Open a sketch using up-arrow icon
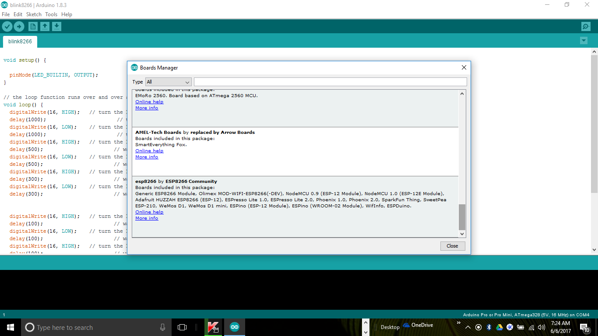The width and height of the screenshot is (598, 336). tap(45, 27)
